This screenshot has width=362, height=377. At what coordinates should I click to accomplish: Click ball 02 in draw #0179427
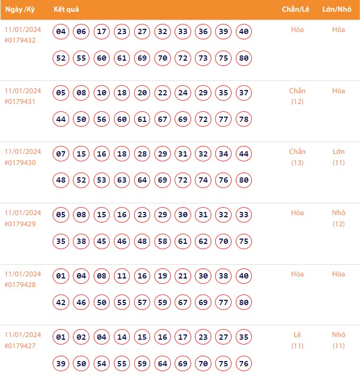tap(81, 338)
